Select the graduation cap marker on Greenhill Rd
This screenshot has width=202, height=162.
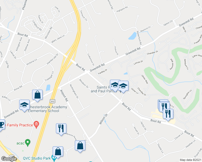coord(25,106)
